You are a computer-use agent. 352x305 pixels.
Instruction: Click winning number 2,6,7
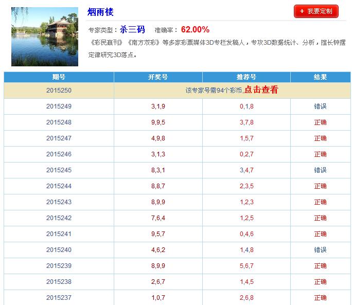(x=158, y=282)
